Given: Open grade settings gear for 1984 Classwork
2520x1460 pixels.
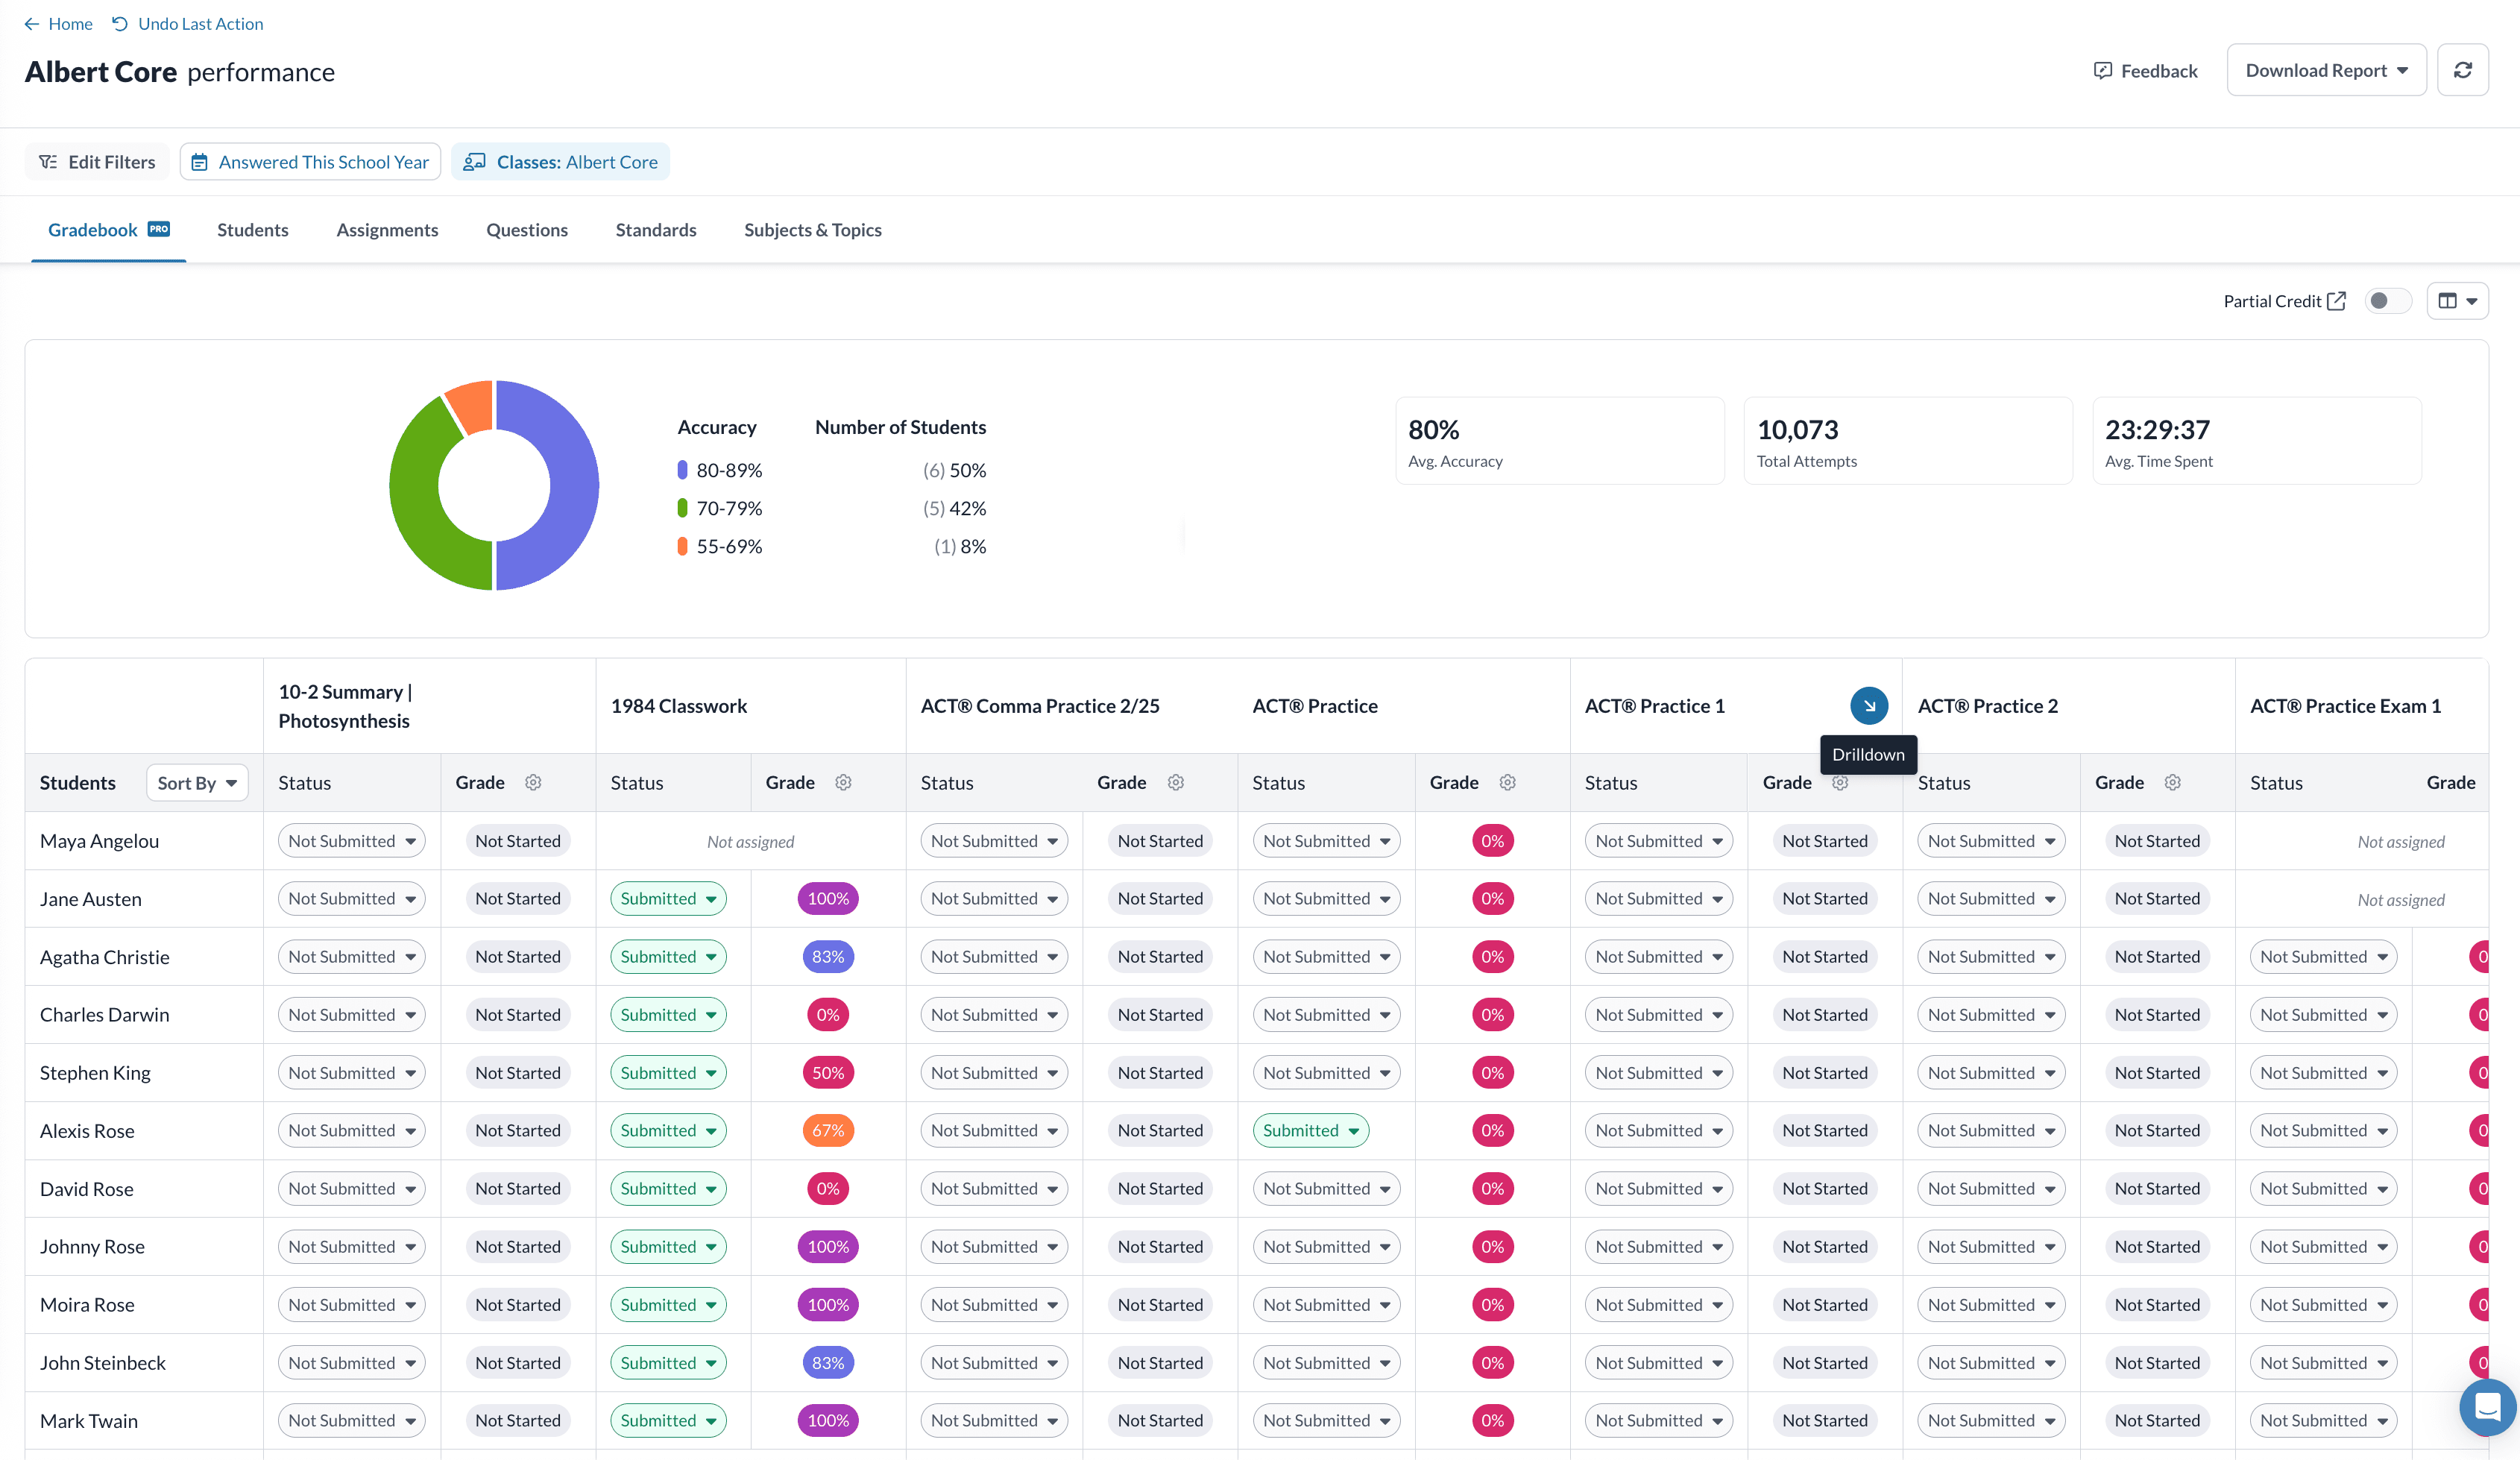Looking at the screenshot, I should (843, 783).
